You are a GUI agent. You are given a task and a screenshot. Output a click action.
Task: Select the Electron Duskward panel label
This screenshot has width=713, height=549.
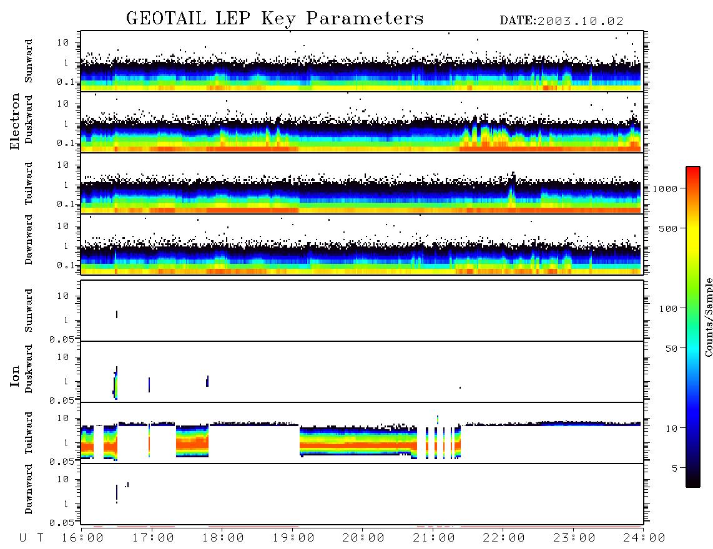(29, 120)
